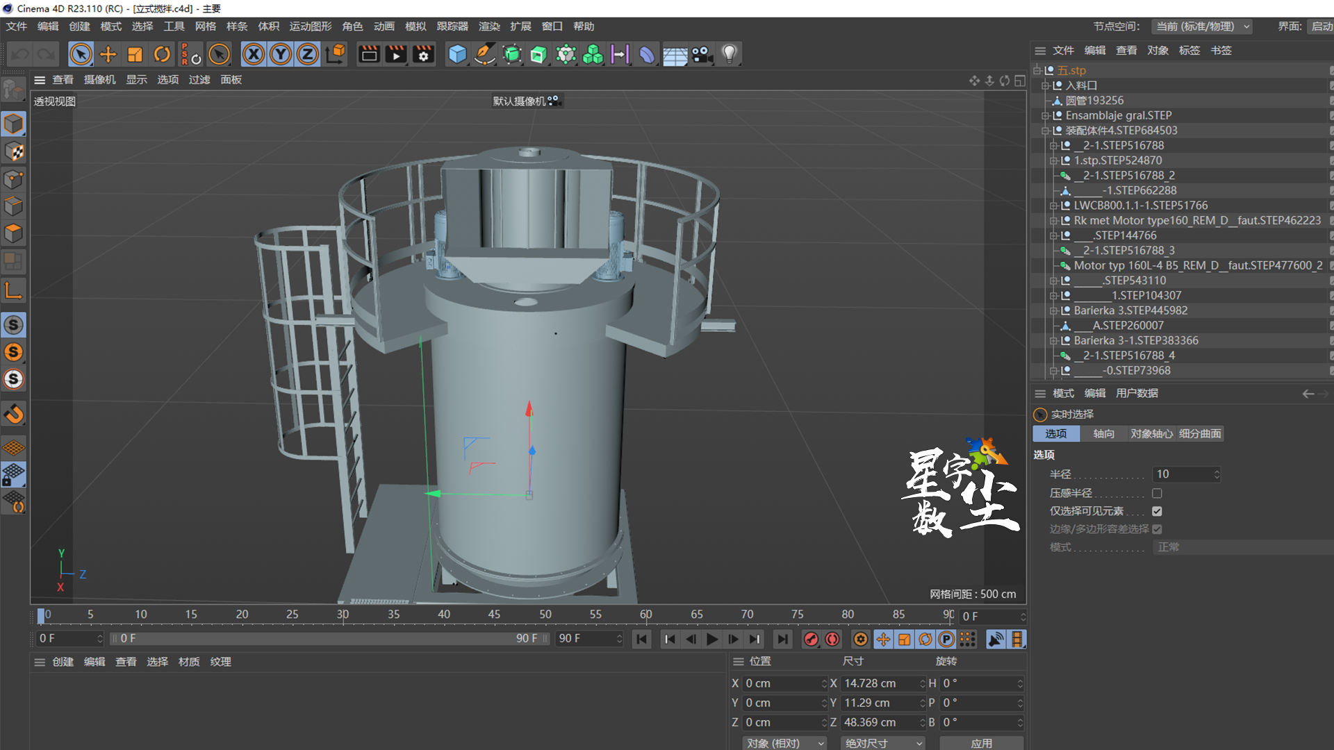
Task: Toggle Z axis lock
Action: (308, 54)
